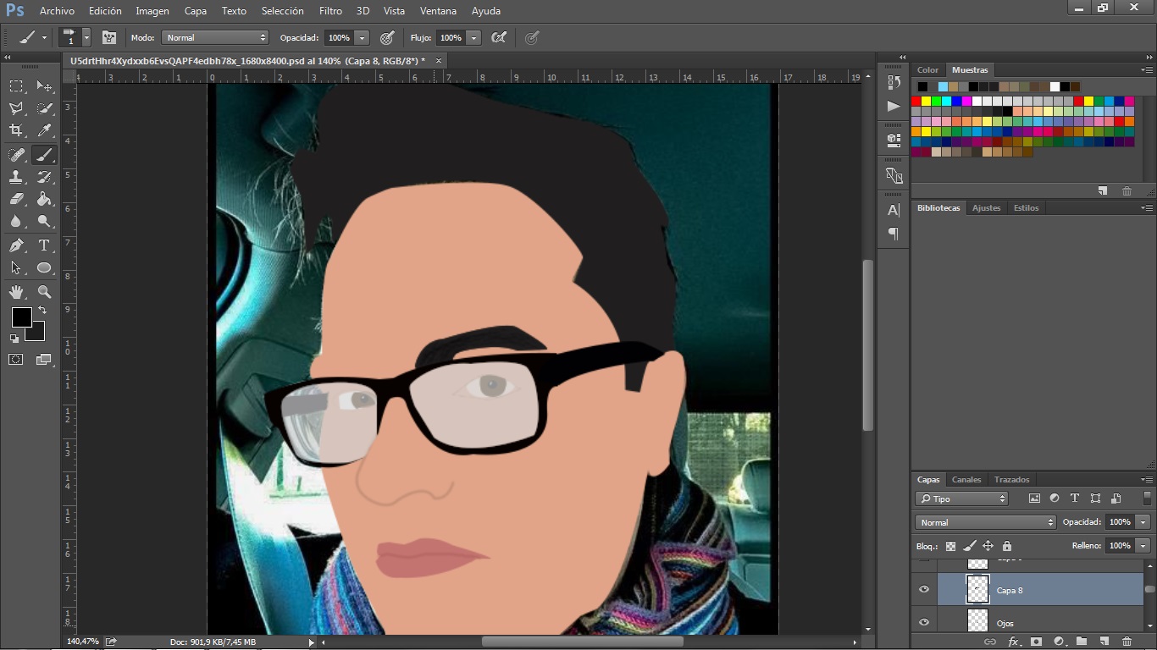Select the Eraser tool
The height and width of the screenshot is (650, 1157).
coord(16,199)
